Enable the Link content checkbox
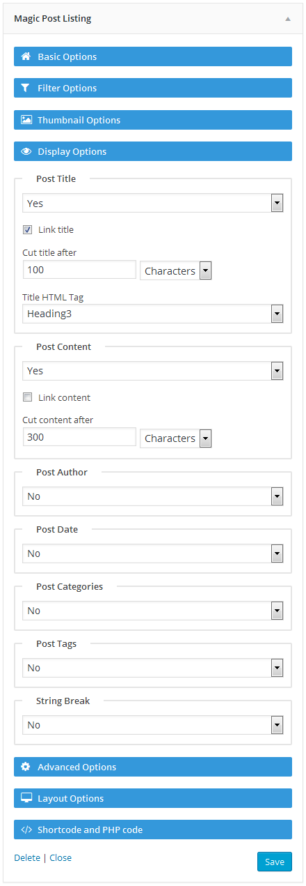The height and width of the screenshot is (886, 306). coord(28,397)
